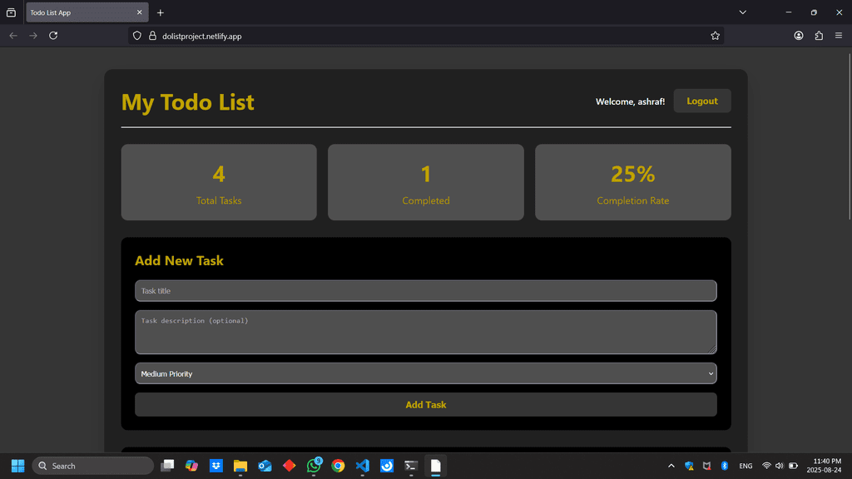852x479 pixels.
Task: Click the Logout button
Action: [701, 101]
